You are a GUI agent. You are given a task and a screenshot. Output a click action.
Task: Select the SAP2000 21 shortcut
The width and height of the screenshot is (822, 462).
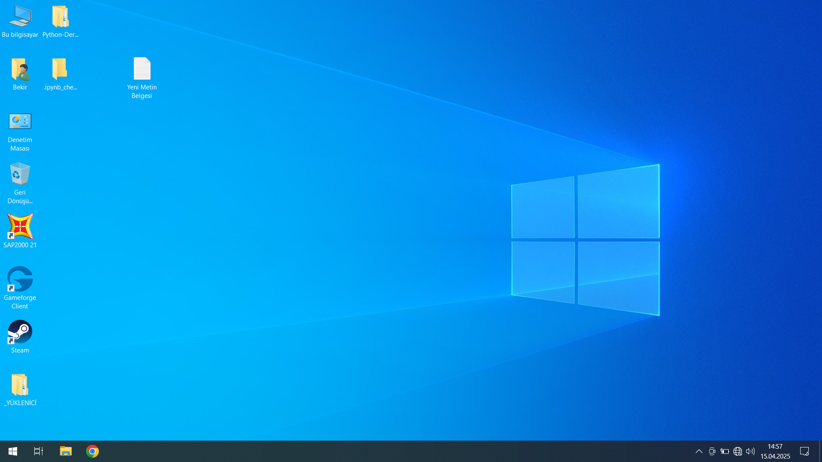(x=20, y=227)
